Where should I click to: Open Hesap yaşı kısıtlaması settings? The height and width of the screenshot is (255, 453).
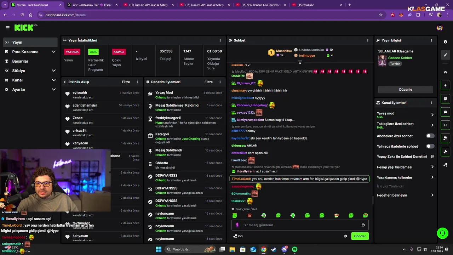pyautogui.click(x=405, y=167)
